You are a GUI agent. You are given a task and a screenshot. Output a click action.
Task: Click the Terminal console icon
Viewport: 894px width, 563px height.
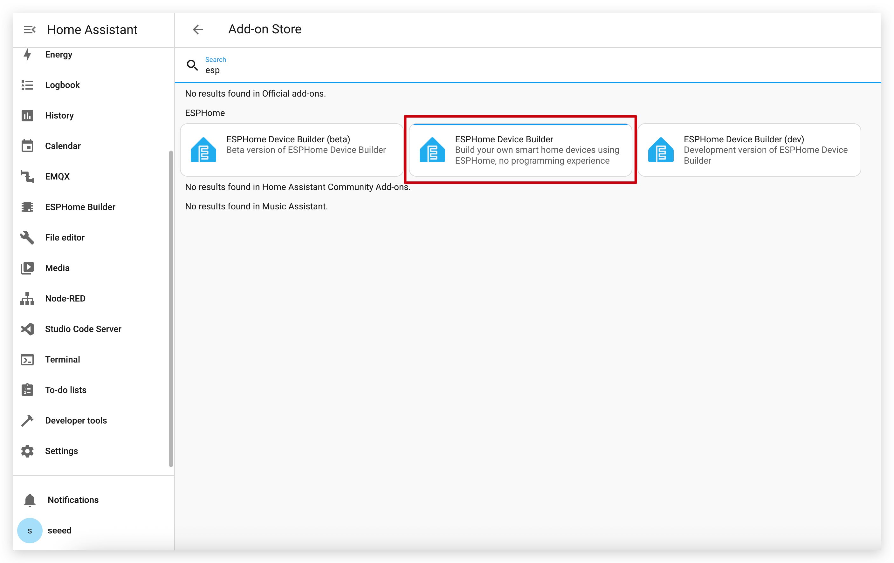coord(27,360)
